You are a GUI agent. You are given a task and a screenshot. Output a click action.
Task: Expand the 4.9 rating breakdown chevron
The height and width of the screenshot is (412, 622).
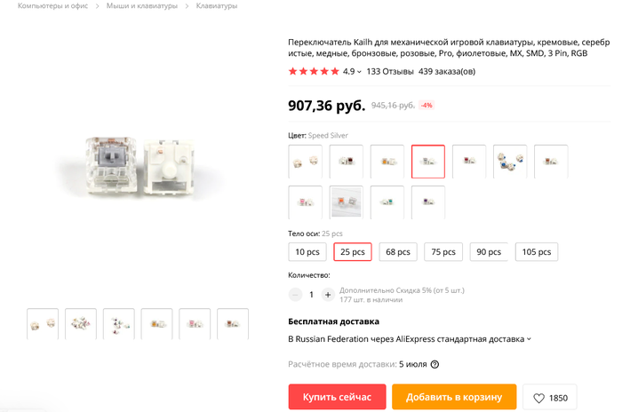pyautogui.click(x=359, y=72)
